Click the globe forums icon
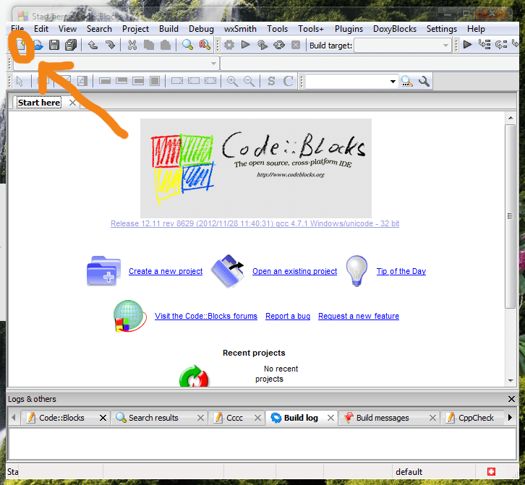This screenshot has height=485, width=525. (129, 316)
